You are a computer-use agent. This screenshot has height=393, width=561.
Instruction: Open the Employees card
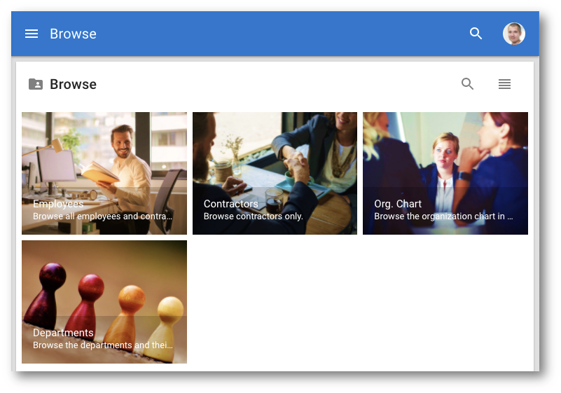(104, 173)
